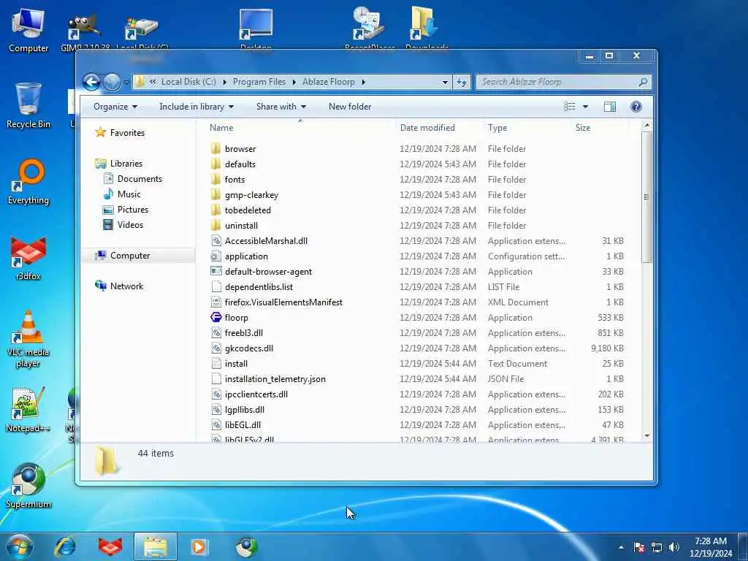Screen dimensions: 748x561
Task: Go back with the Explorer back arrow
Action: tap(91, 82)
